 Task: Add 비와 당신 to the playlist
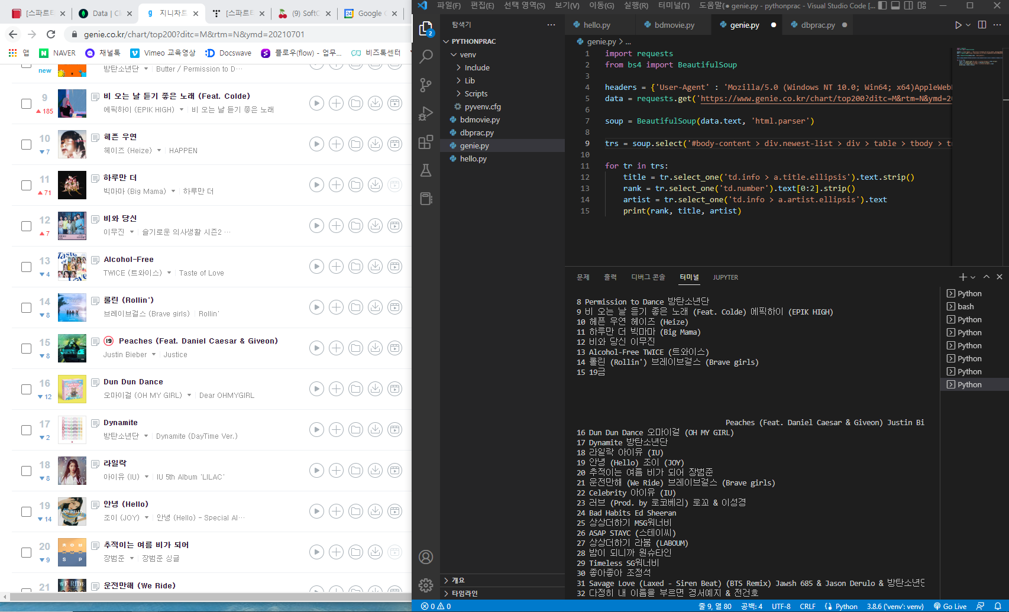click(x=337, y=225)
